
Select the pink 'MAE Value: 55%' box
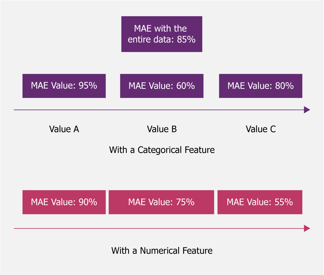(x=259, y=202)
